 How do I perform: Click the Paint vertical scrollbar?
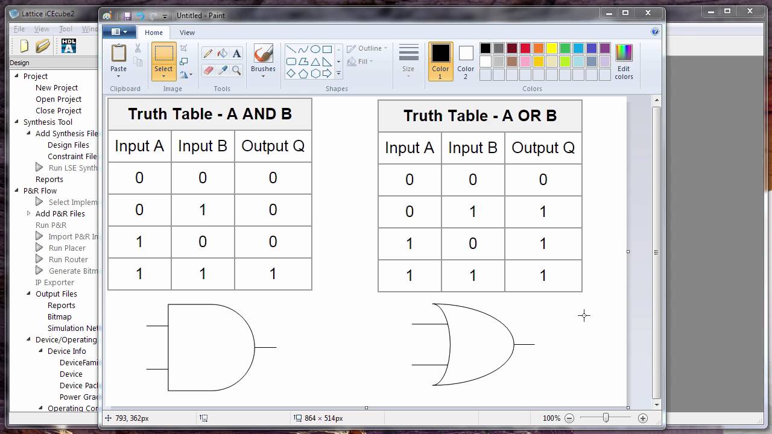click(x=656, y=252)
